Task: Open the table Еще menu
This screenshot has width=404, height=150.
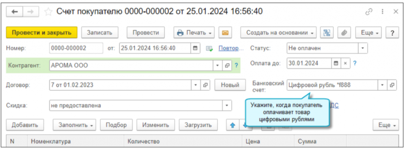Action: (x=386, y=125)
